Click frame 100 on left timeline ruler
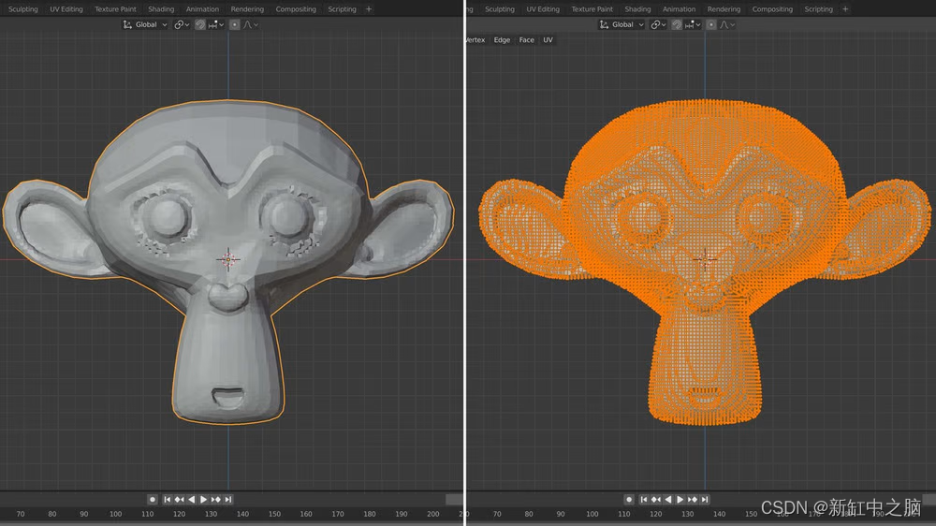The image size is (936, 526). click(x=115, y=514)
